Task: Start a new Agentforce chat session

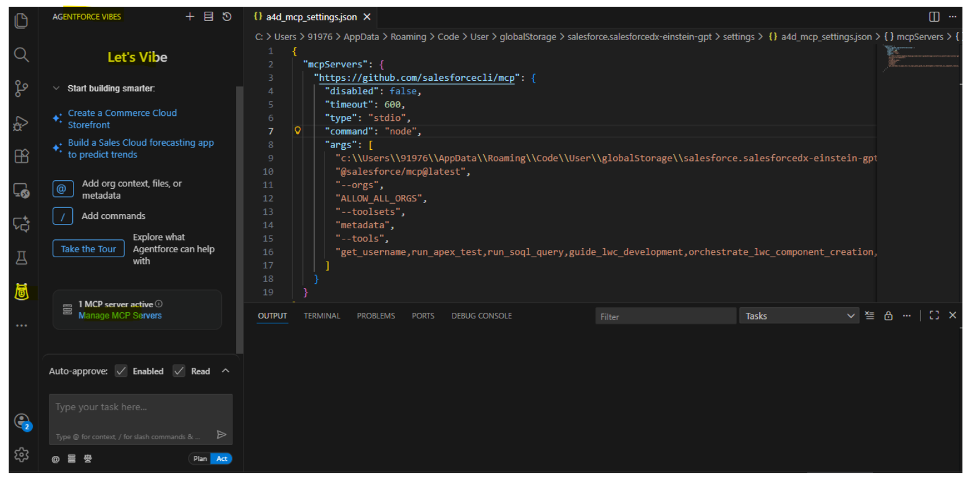Action: click(190, 16)
